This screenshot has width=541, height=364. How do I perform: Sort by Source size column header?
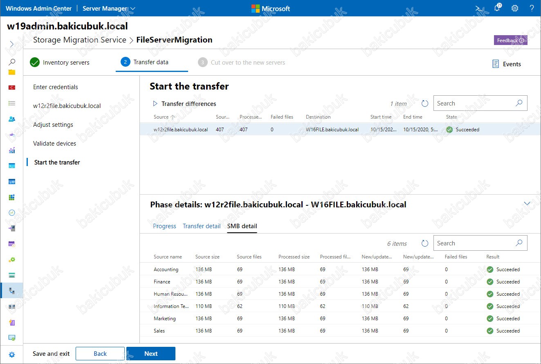tap(207, 257)
